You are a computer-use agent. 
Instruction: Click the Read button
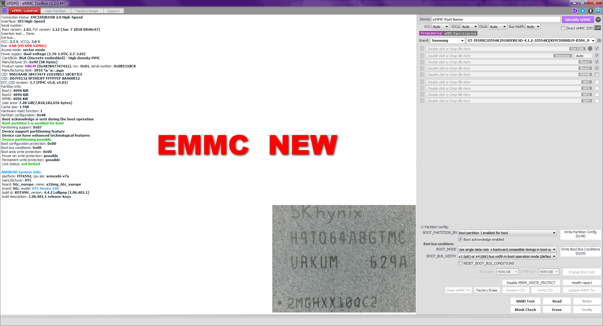(557, 301)
